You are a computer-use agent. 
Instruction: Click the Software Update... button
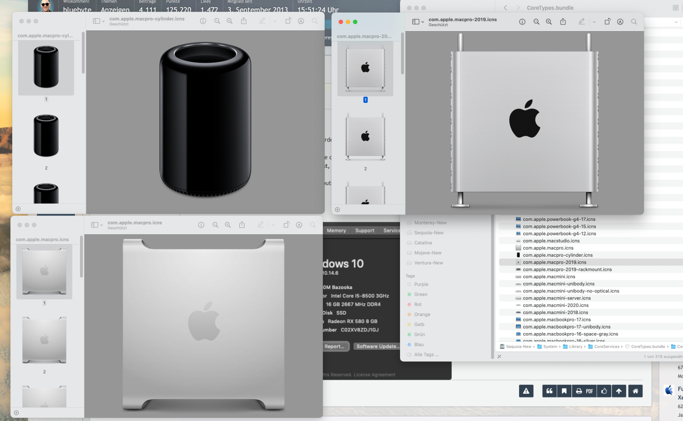(377, 346)
